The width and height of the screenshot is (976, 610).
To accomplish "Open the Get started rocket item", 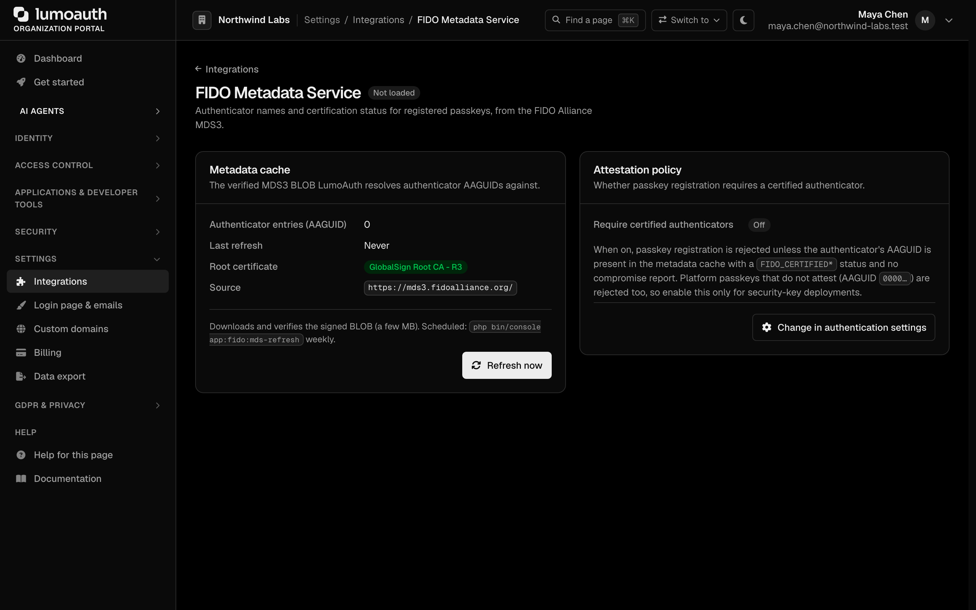I will pos(88,82).
